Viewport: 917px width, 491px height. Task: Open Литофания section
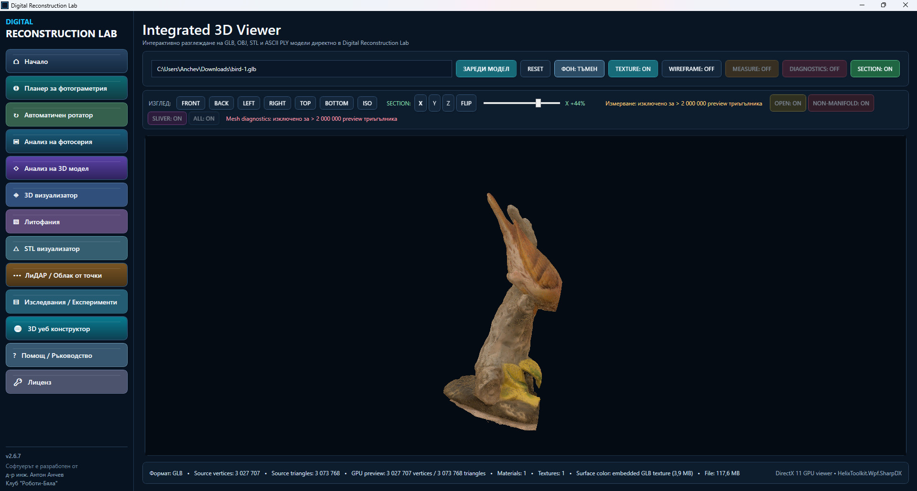pyautogui.click(x=66, y=221)
